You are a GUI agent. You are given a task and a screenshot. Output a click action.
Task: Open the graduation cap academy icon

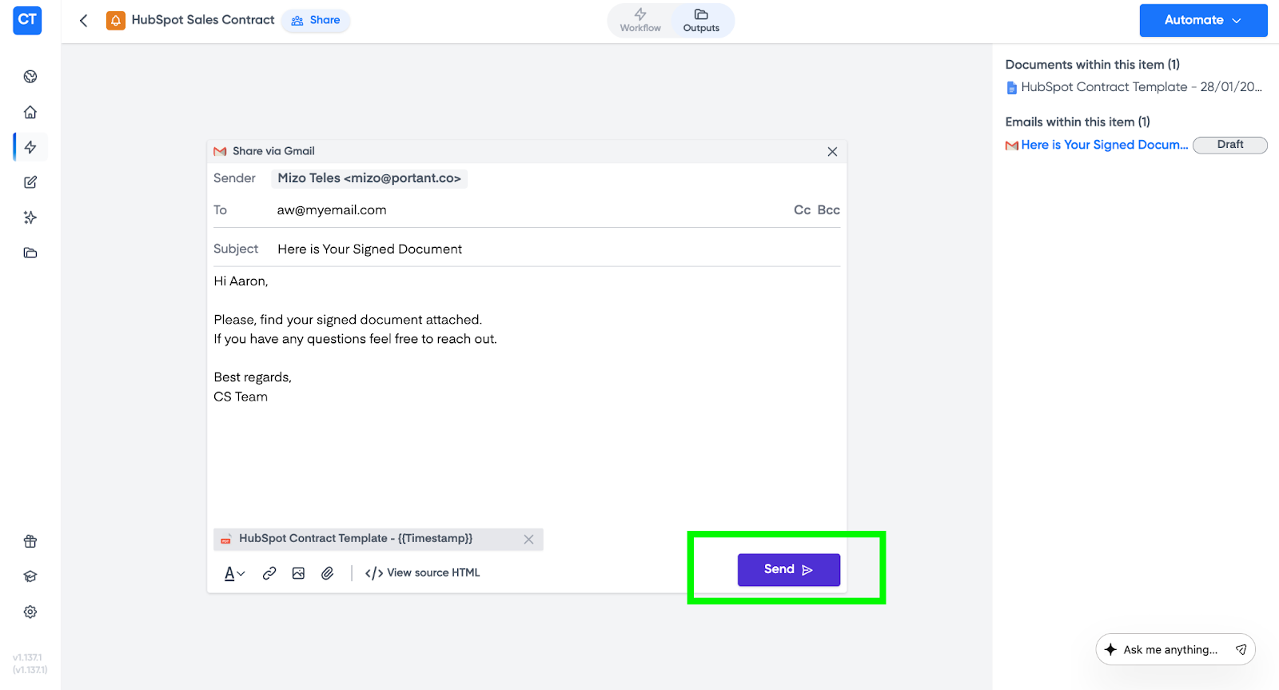click(30, 576)
